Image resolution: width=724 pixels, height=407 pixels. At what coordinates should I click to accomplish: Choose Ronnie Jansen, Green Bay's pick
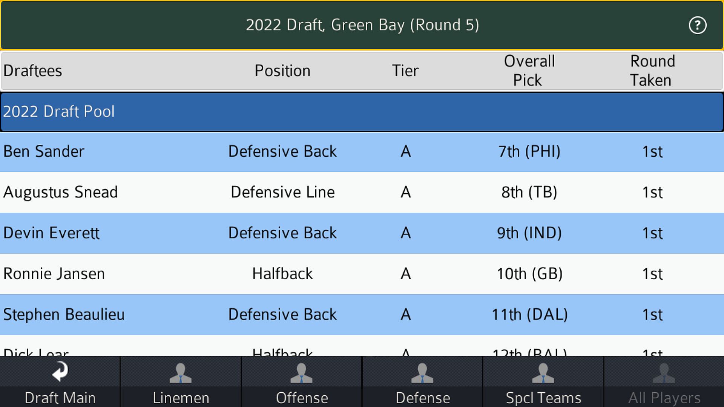(x=54, y=274)
